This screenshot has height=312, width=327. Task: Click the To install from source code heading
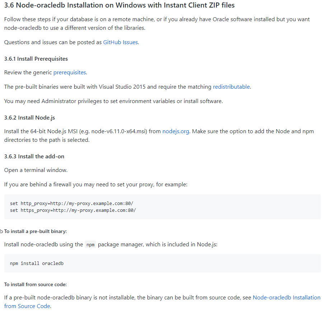[36, 284]
